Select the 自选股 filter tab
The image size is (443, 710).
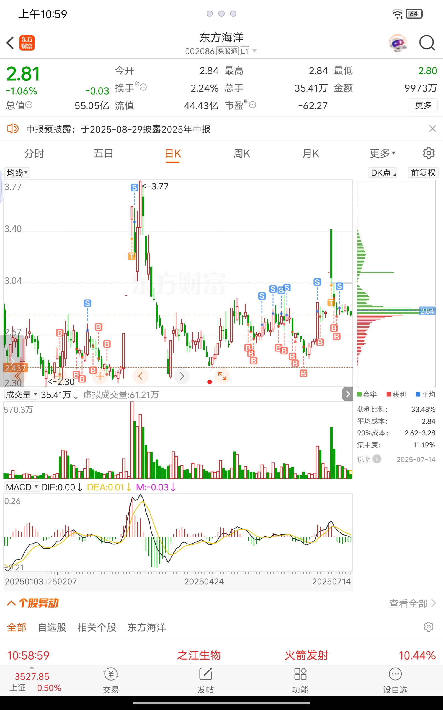[x=52, y=627]
